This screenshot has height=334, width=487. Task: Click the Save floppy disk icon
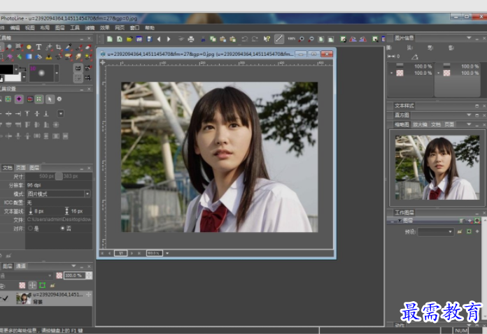coord(150,39)
